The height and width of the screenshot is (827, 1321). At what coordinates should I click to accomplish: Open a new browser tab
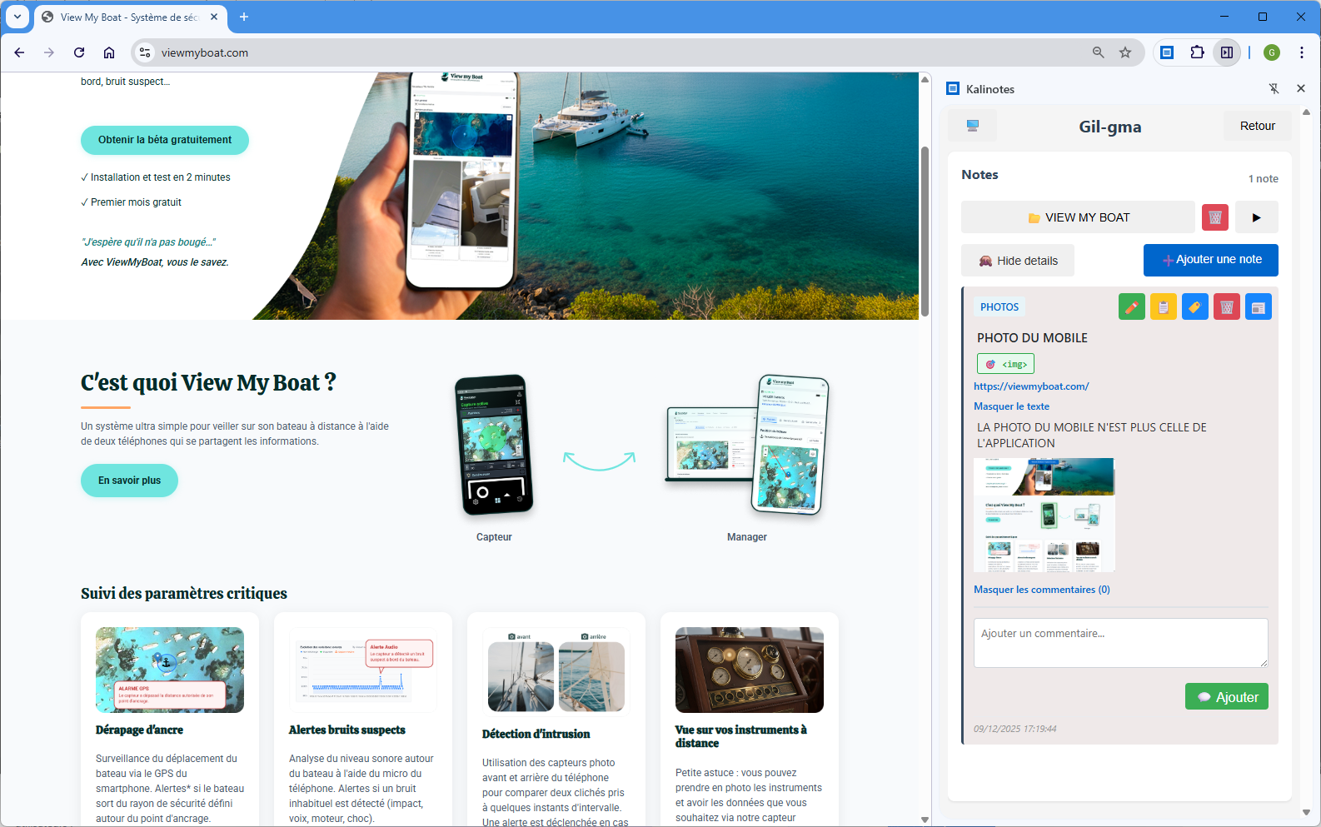click(x=244, y=17)
